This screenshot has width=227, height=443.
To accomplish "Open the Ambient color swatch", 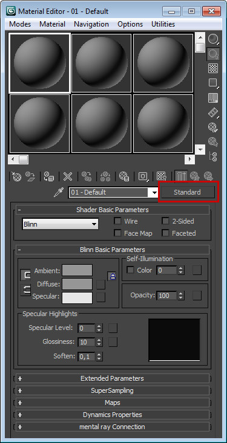I will [77, 270].
